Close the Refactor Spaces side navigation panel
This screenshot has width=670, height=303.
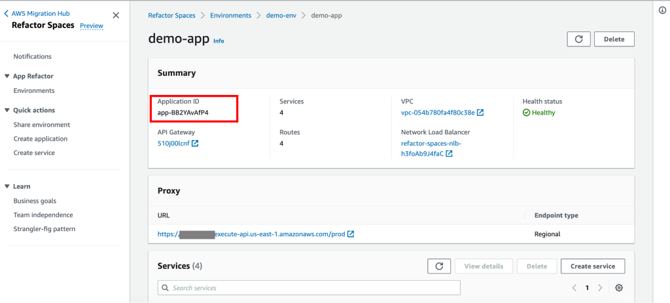pyautogui.click(x=115, y=16)
